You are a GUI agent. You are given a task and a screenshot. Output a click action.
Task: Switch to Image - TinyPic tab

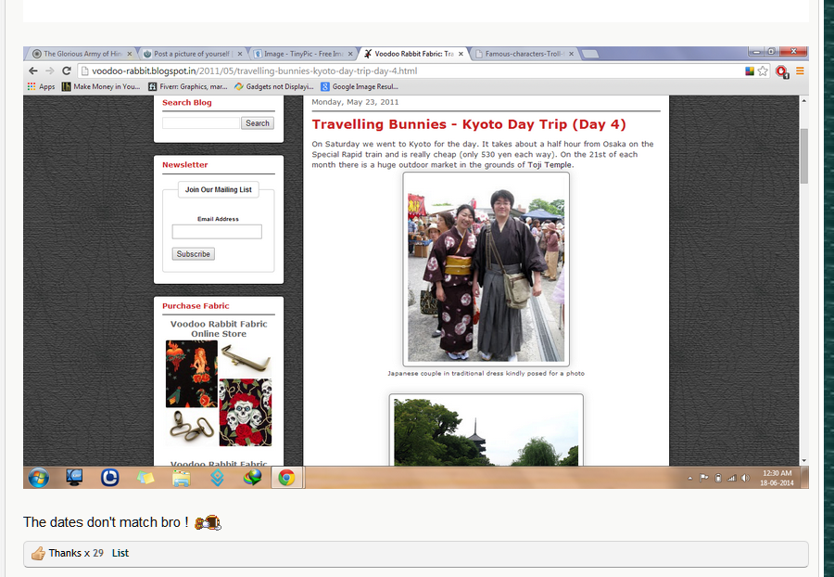coord(303,54)
